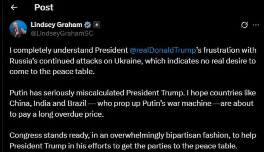Click the line starting "China, India and Brazil"

coord(131,103)
